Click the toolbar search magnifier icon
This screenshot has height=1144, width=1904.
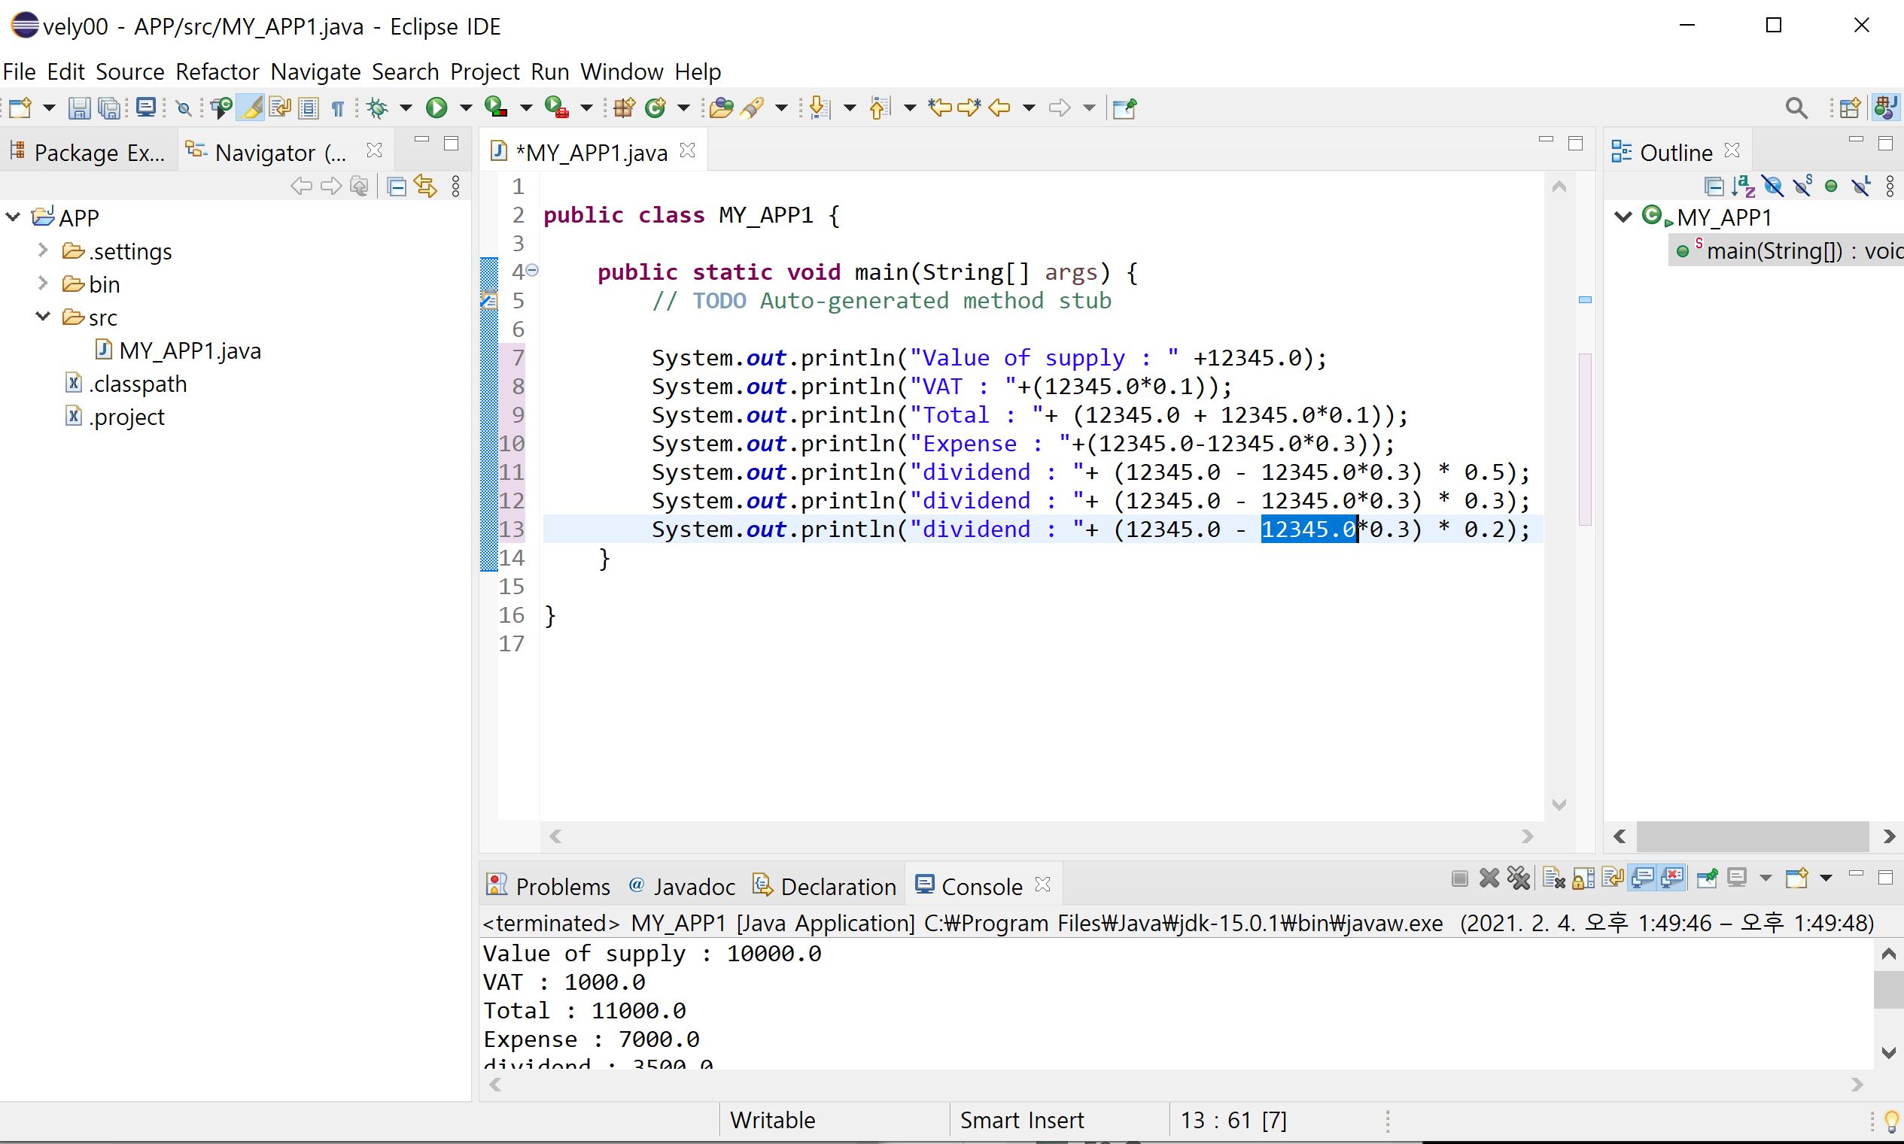(x=1796, y=108)
